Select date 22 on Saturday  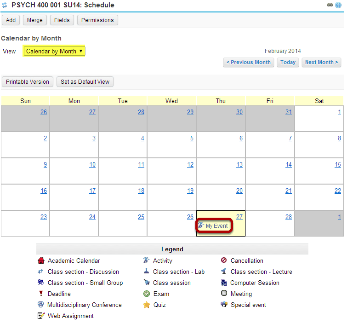pyautogui.click(x=337, y=191)
